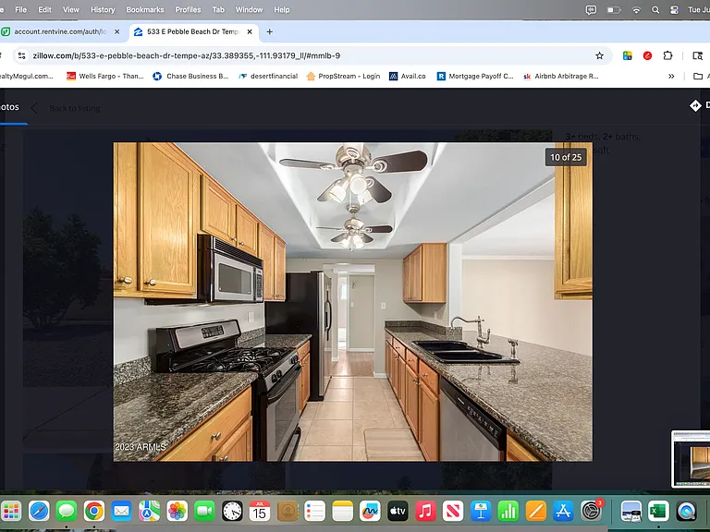Open FaceTime from the Dock
The width and height of the screenshot is (710, 532).
tap(204, 511)
